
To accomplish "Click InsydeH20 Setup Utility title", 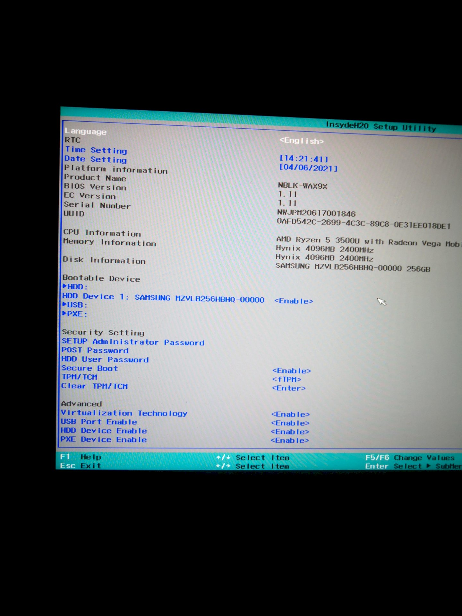I will tap(381, 126).
